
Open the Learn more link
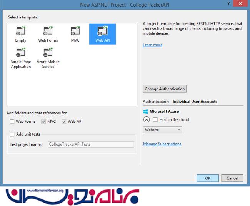coord(152,45)
